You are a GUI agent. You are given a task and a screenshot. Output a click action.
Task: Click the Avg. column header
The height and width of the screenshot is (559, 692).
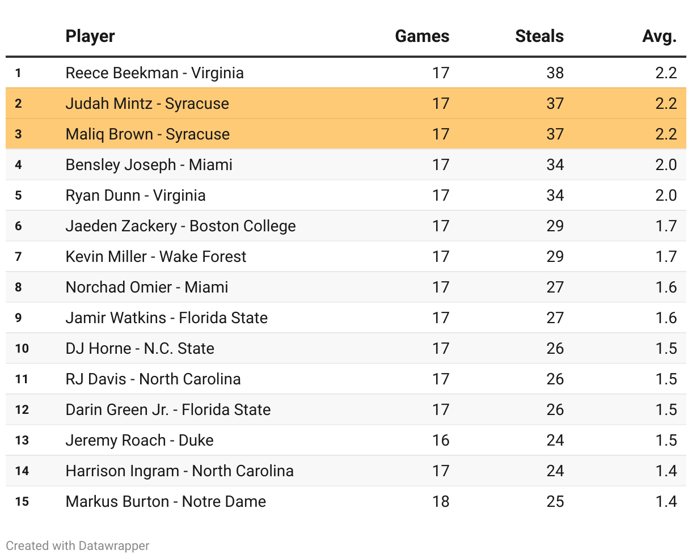[x=659, y=36]
